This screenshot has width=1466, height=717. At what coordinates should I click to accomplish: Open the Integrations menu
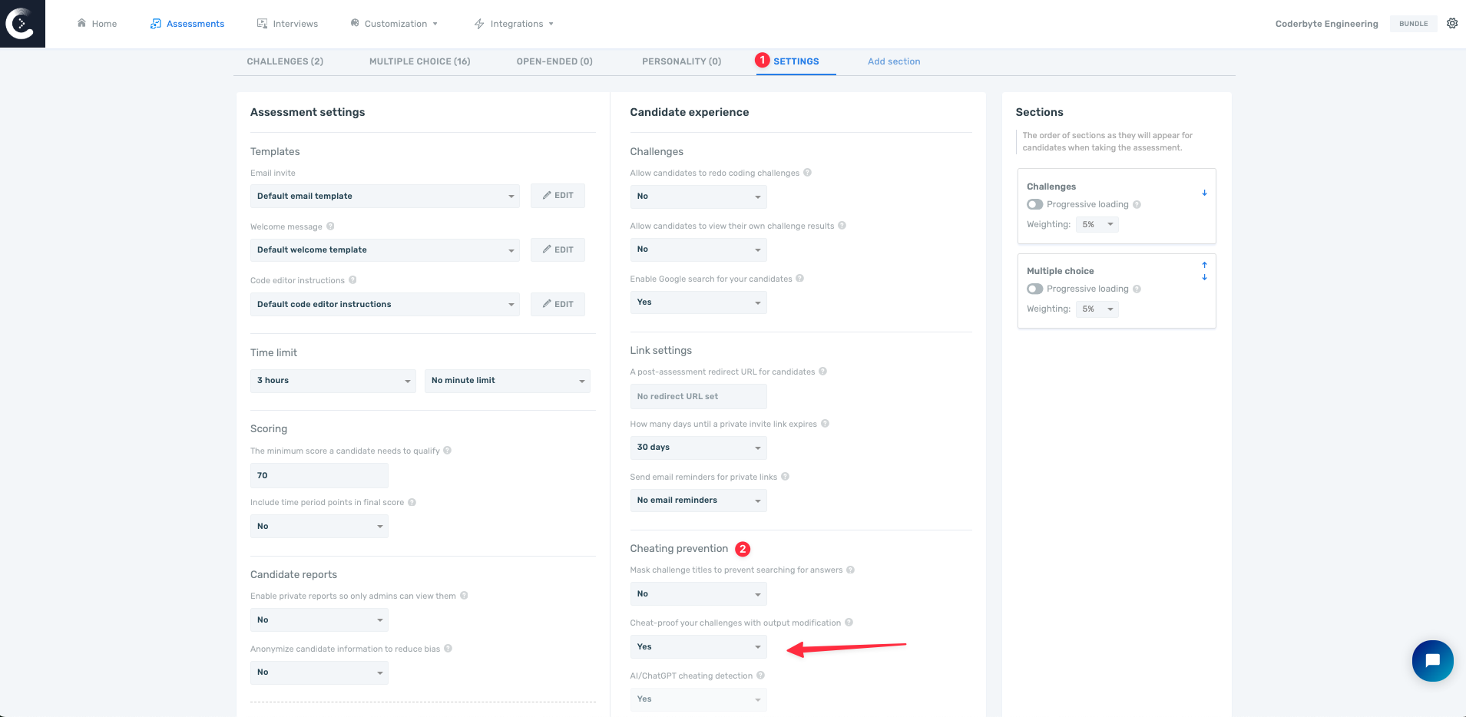click(513, 23)
